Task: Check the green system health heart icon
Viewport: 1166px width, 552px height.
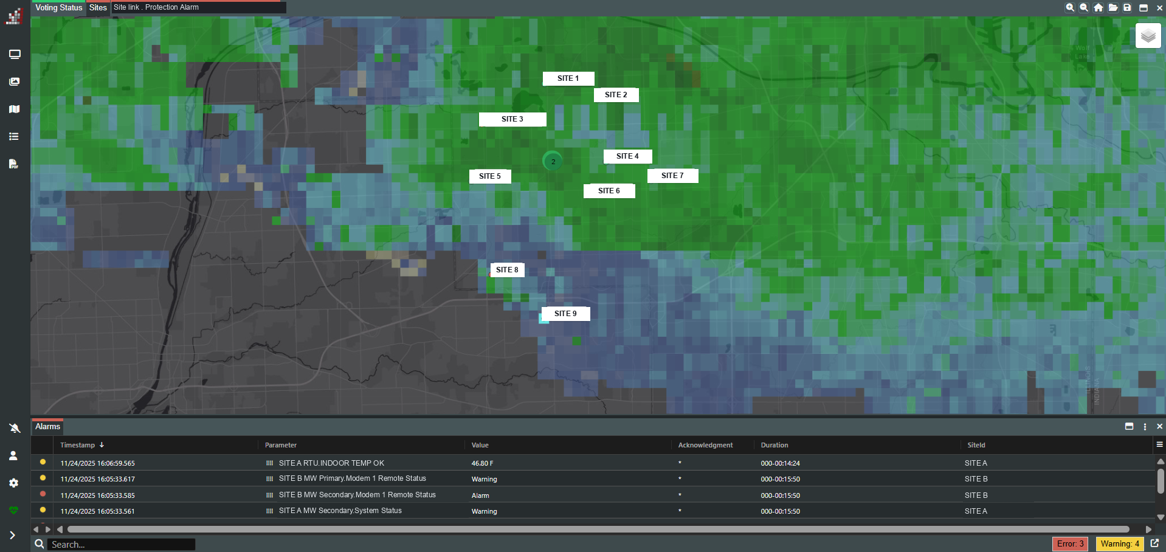Action: click(13, 510)
